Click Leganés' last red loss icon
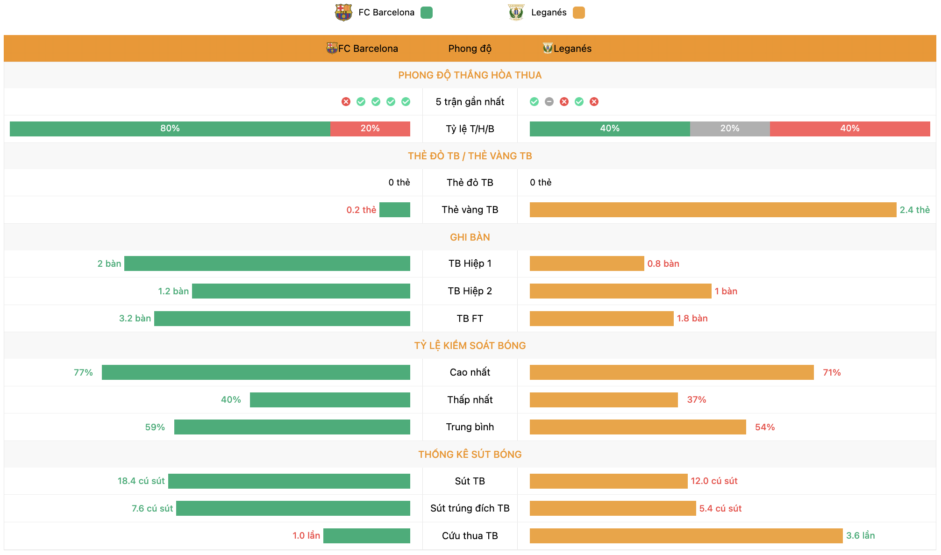Viewport: 941px width, 555px height. click(x=594, y=102)
